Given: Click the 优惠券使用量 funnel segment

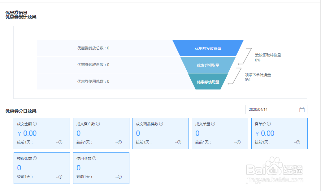Looking at the screenshot, I should [208, 82].
